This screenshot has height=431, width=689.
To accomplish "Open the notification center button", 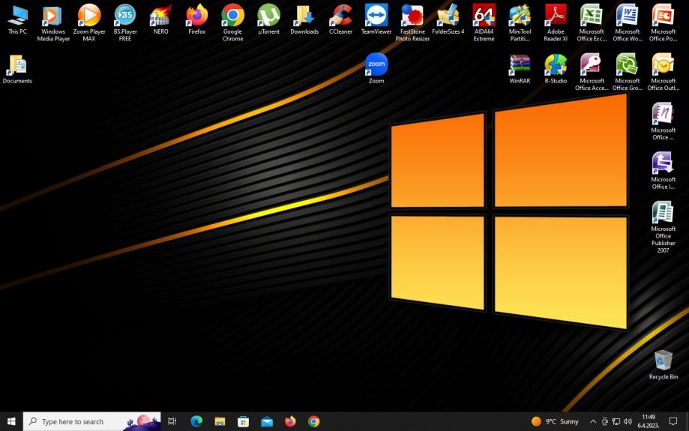I will click(673, 421).
